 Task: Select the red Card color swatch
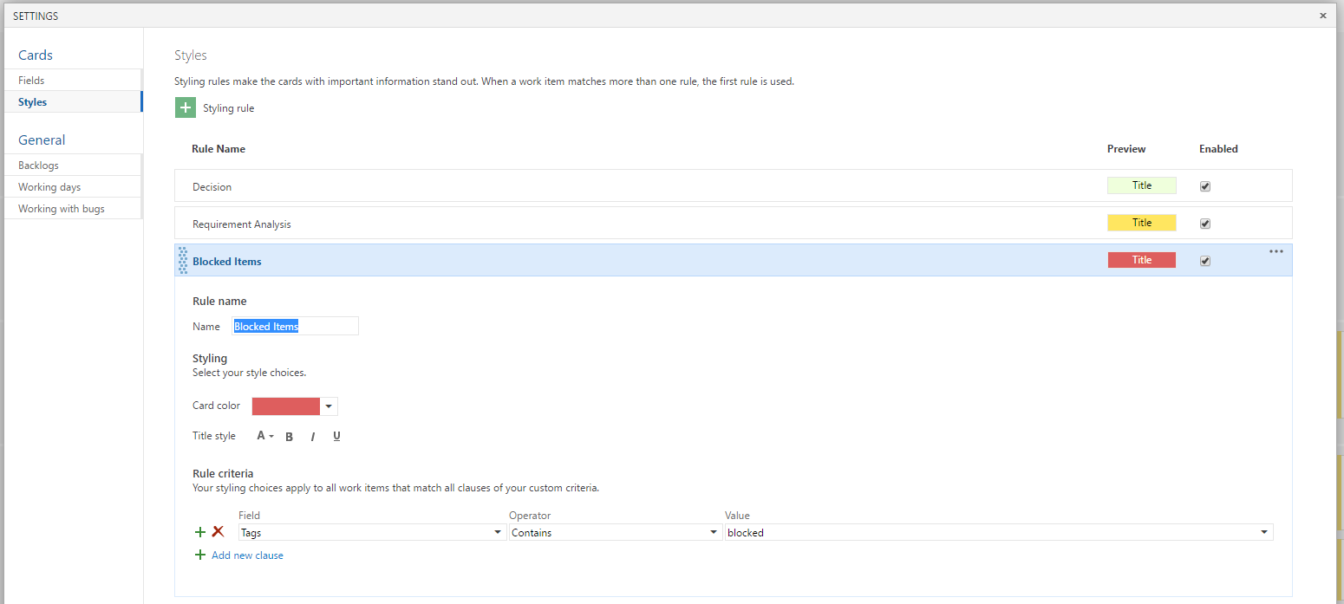pos(286,406)
